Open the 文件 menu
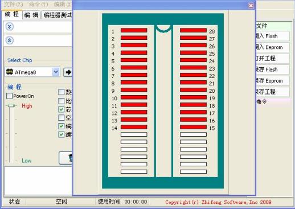The image size is (295, 209). [x=14, y=4]
